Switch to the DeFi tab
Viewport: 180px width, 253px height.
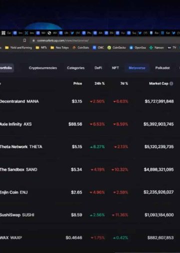[x=98, y=68]
